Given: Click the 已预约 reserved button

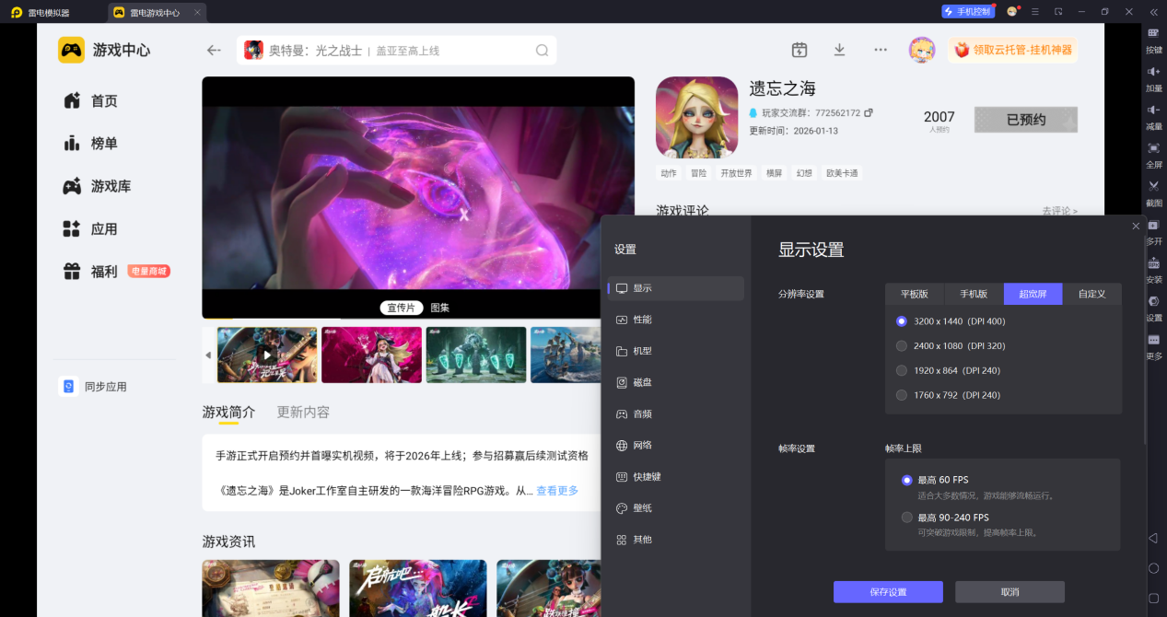Looking at the screenshot, I should [x=1026, y=120].
